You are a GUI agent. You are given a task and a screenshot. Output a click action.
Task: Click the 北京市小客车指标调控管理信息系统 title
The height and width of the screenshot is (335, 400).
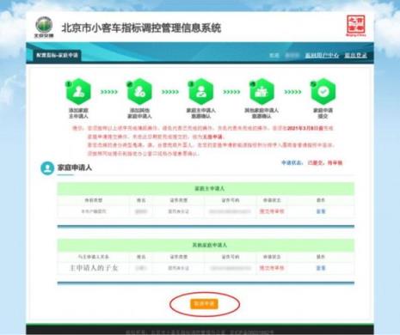pyautogui.click(x=141, y=28)
